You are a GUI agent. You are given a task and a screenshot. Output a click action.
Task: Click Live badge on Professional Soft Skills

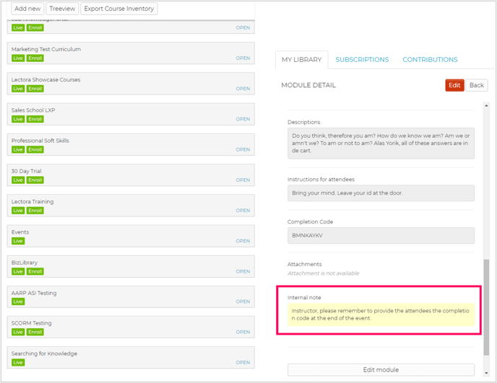[x=18, y=149]
